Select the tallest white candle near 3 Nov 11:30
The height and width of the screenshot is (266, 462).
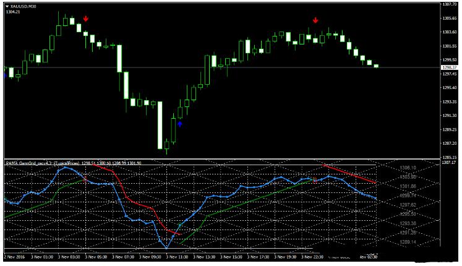(x=160, y=125)
